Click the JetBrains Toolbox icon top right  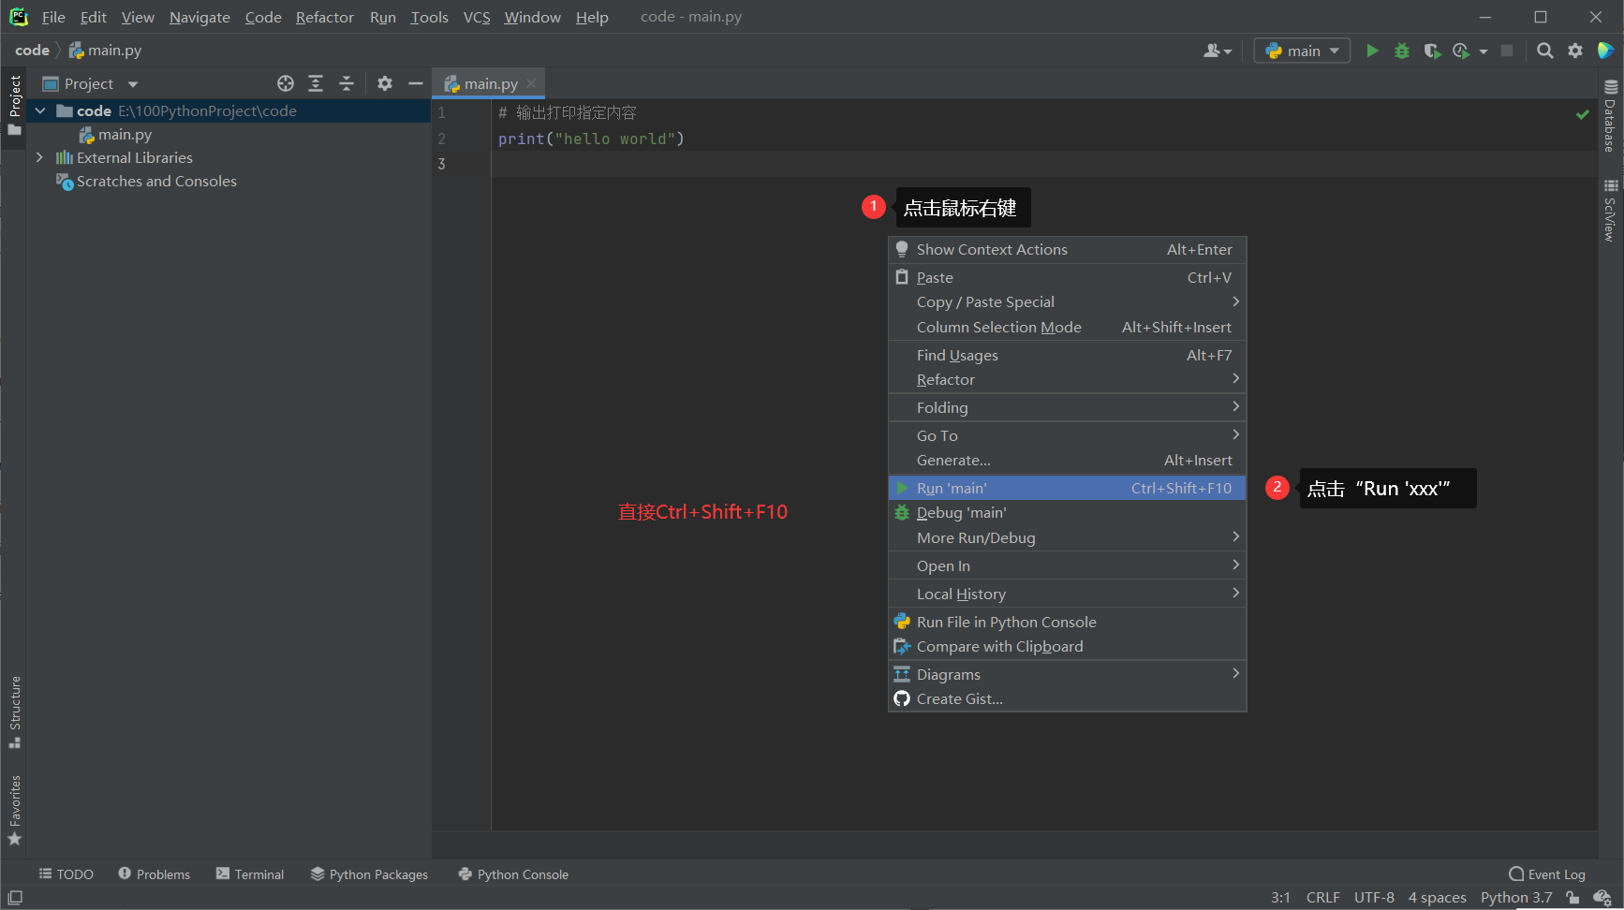pyautogui.click(x=1605, y=51)
